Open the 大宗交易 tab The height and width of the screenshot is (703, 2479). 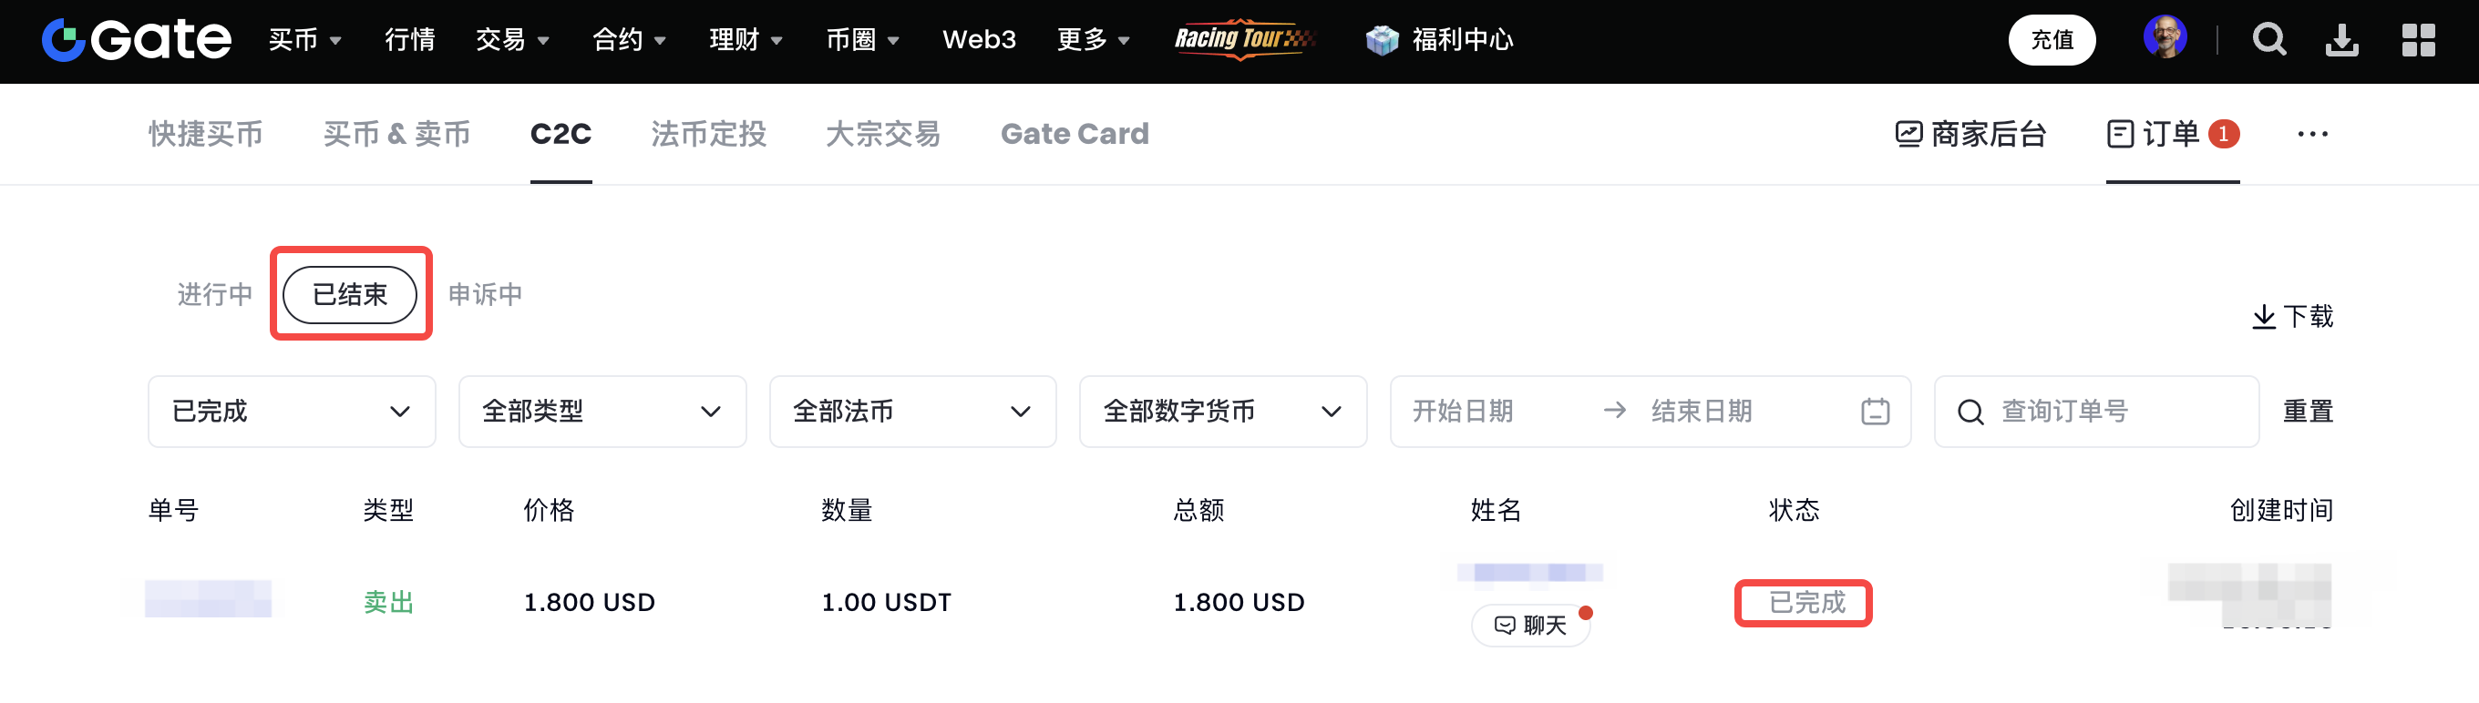(882, 134)
